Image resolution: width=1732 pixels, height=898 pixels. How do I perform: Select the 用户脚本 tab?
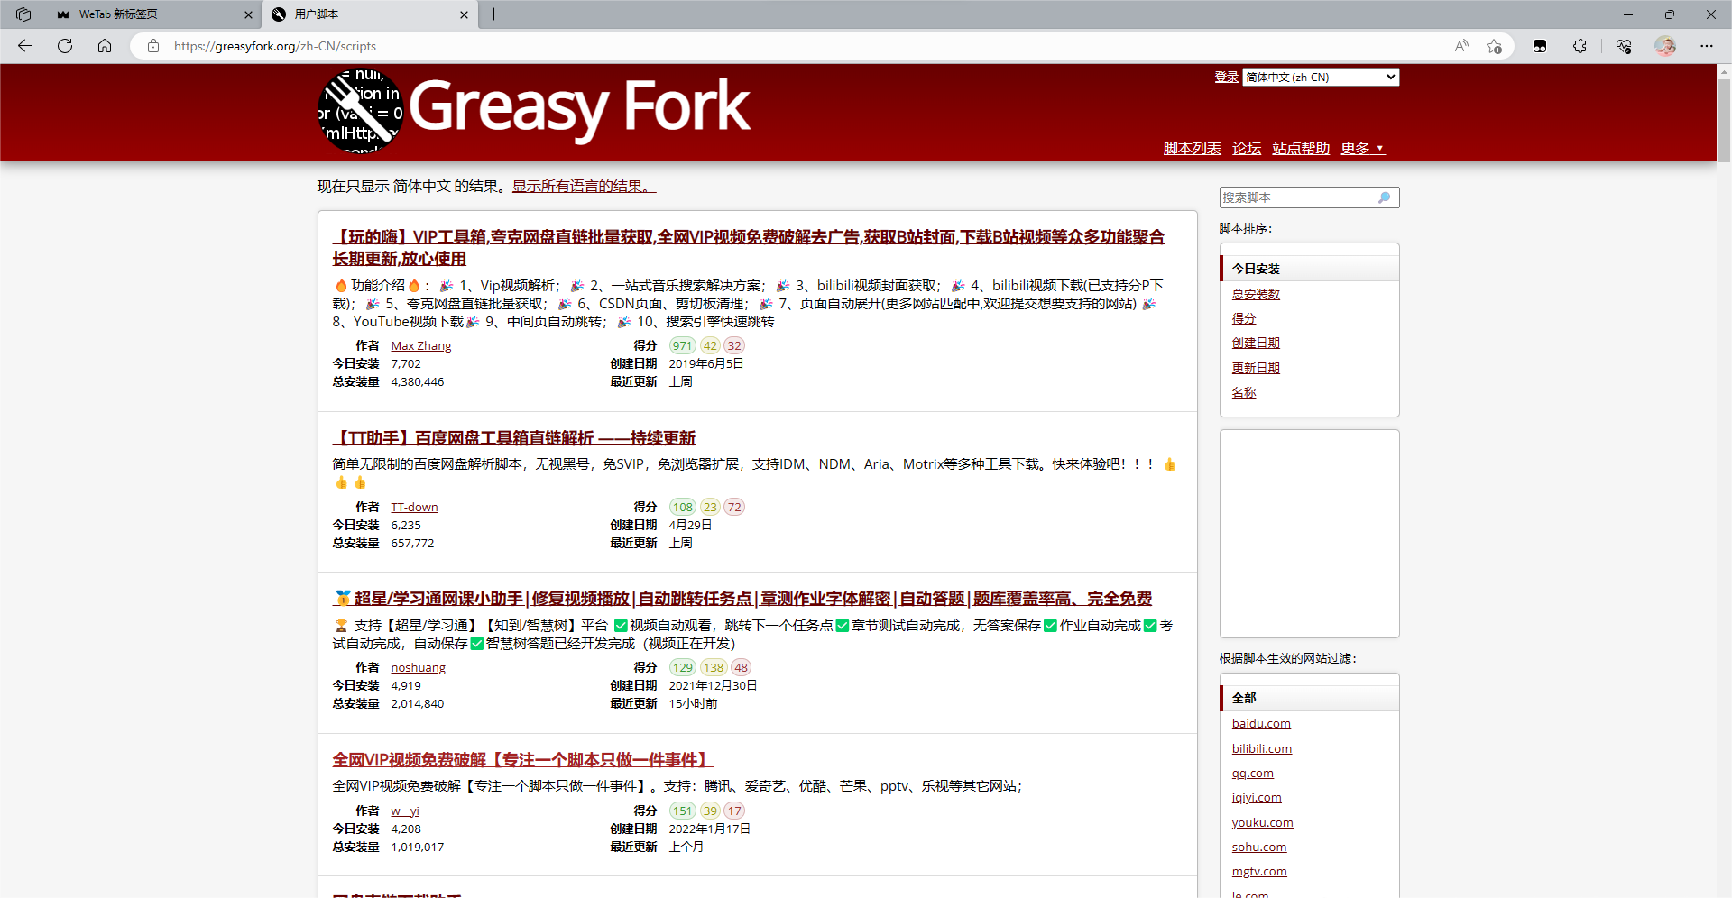coord(370,14)
